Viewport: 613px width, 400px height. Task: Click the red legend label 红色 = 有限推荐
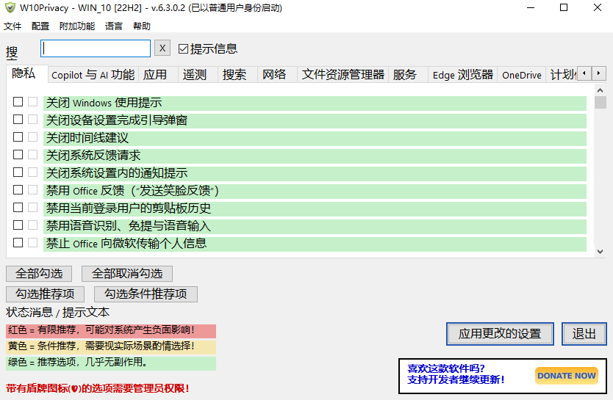point(111,330)
